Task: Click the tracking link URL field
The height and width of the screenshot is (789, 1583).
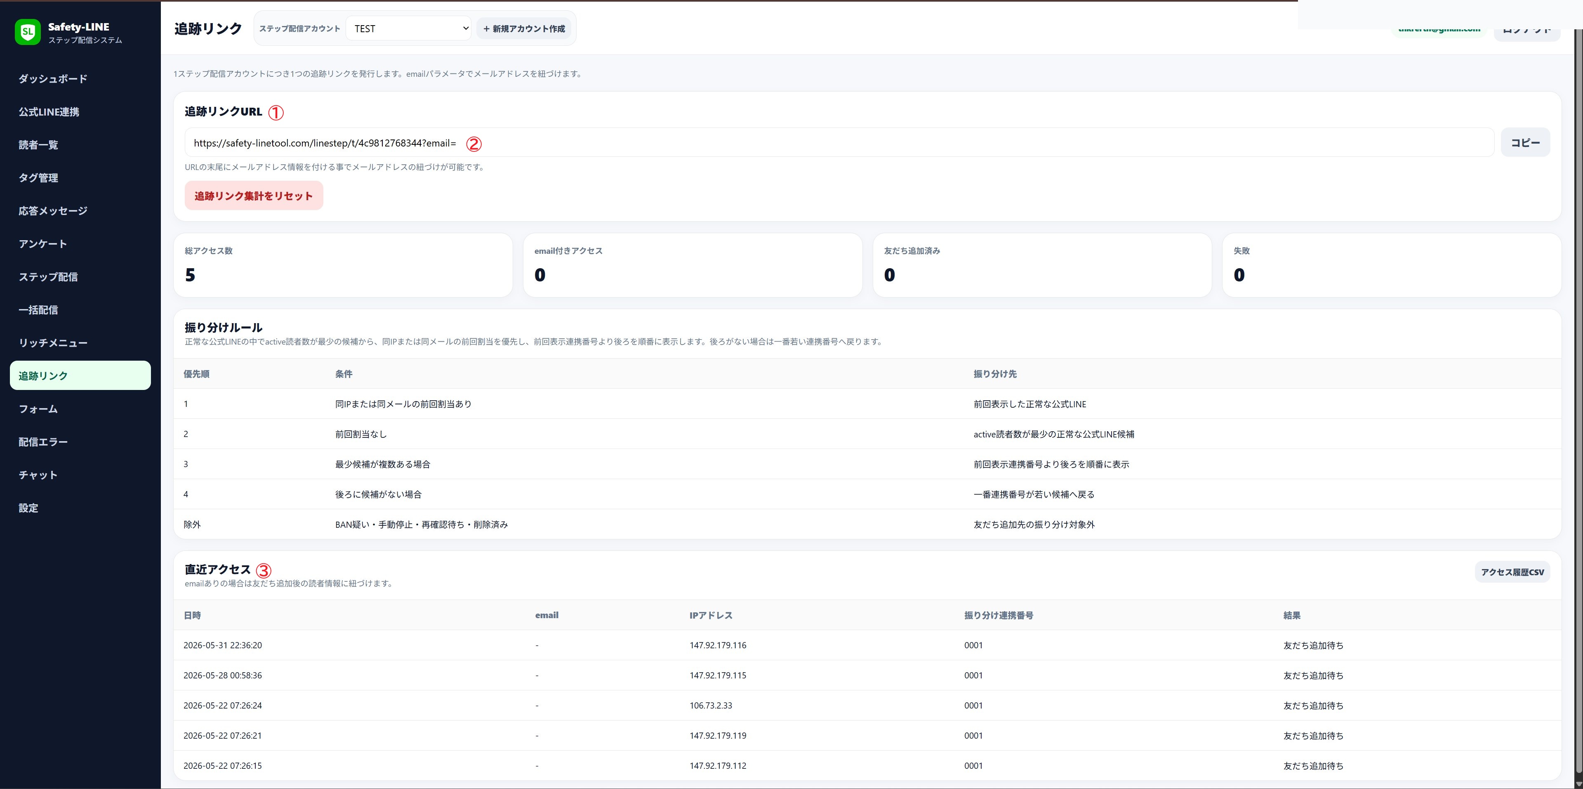Action: point(839,143)
